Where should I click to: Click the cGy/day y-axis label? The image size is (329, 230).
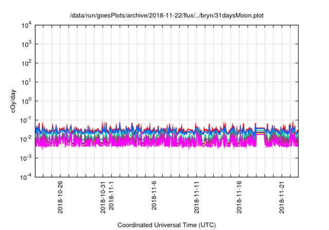coord(10,101)
